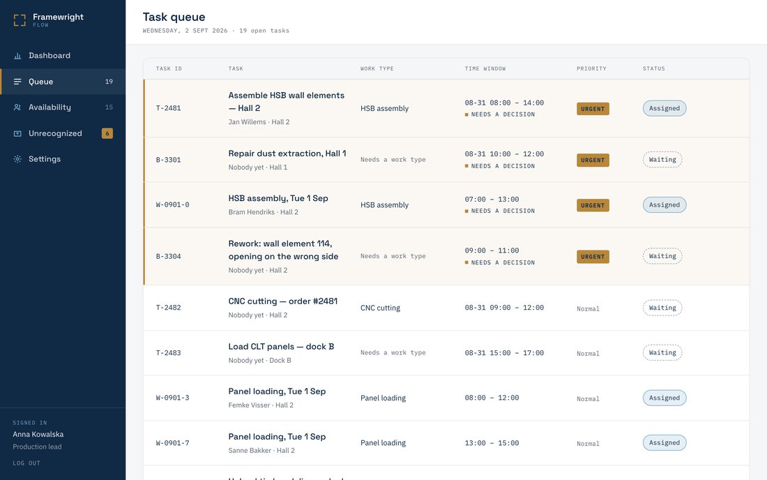Open task CNC cutting — order #2481
767x480 pixels.
click(282, 301)
